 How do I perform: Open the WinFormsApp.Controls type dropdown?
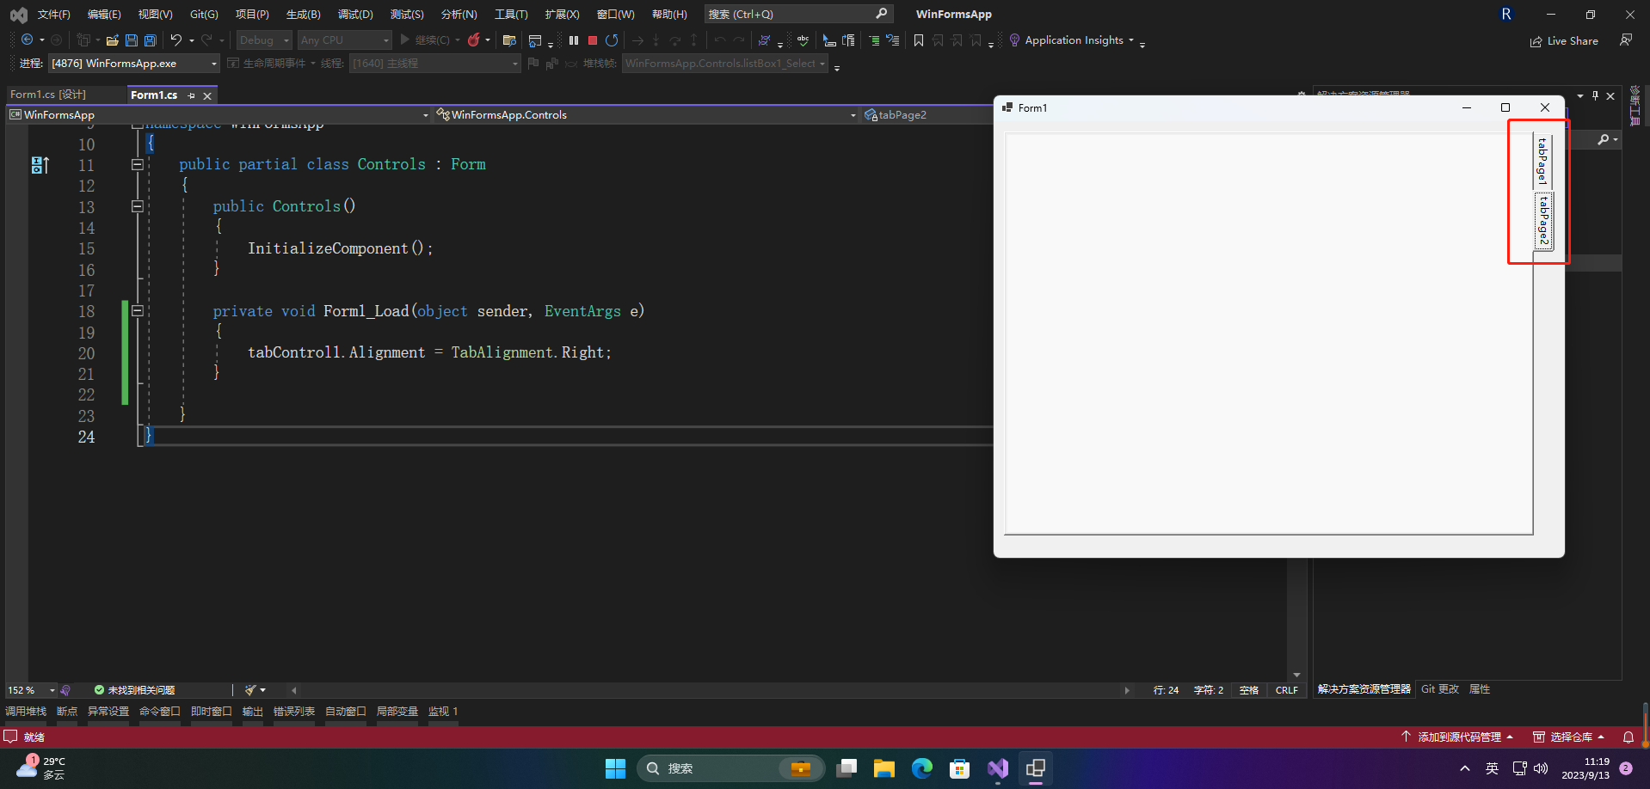point(646,114)
